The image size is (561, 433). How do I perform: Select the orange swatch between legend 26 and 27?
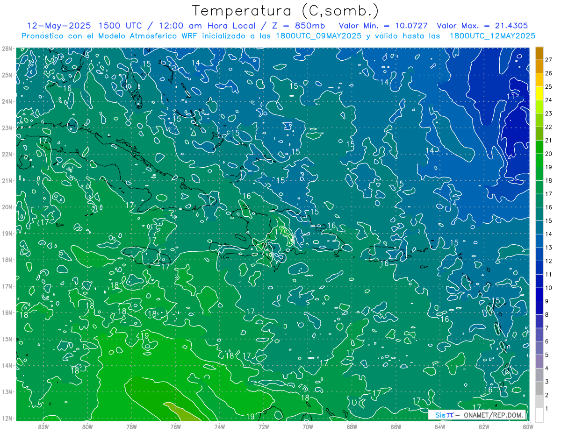[x=539, y=67]
